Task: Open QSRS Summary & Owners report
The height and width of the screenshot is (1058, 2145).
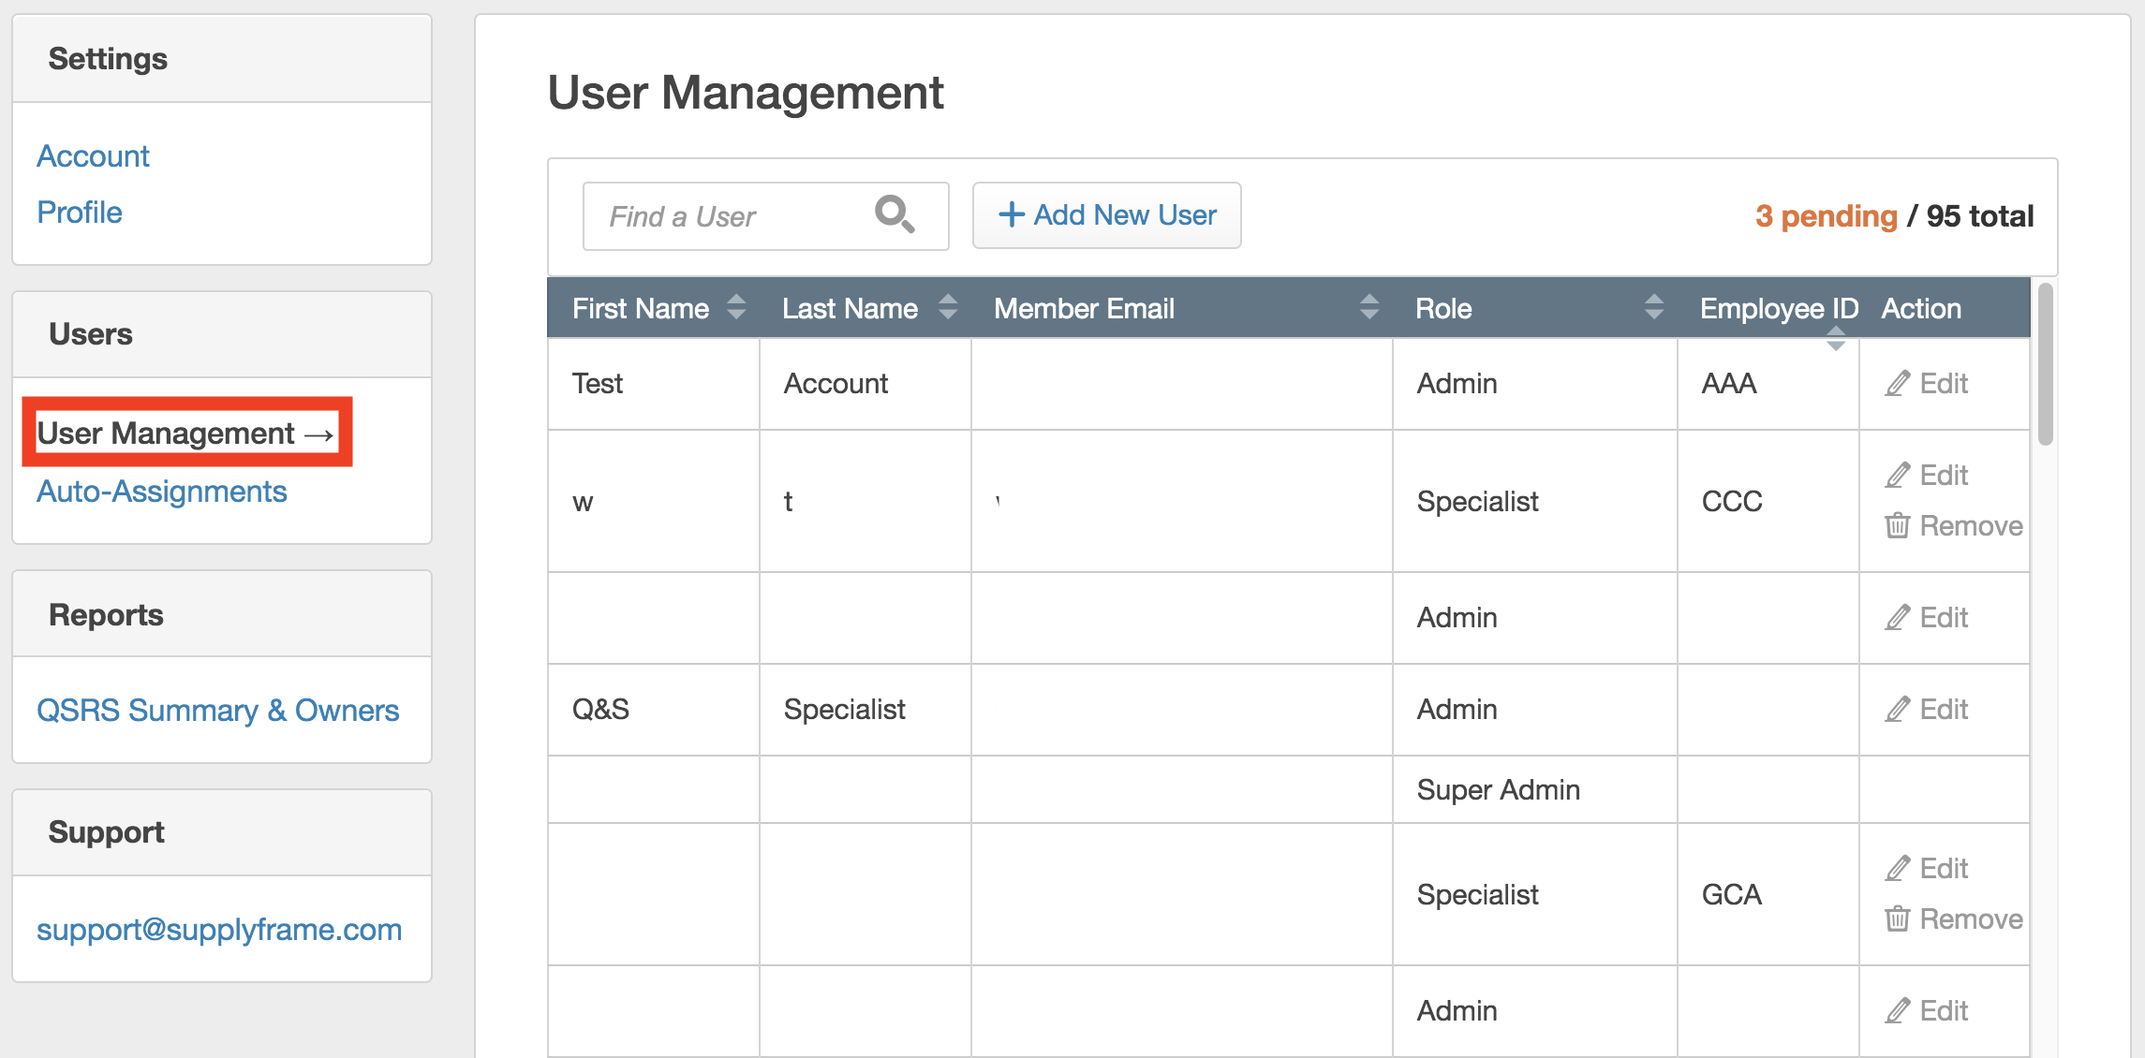Action: point(217,711)
